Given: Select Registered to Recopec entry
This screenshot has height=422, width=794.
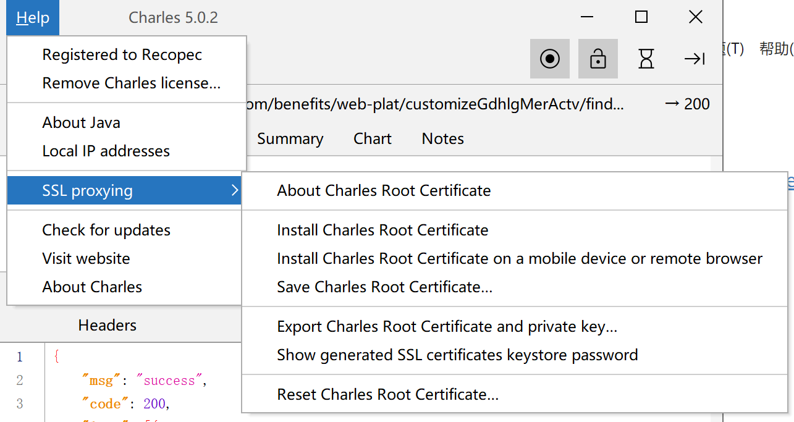Looking at the screenshot, I should [x=127, y=54].
